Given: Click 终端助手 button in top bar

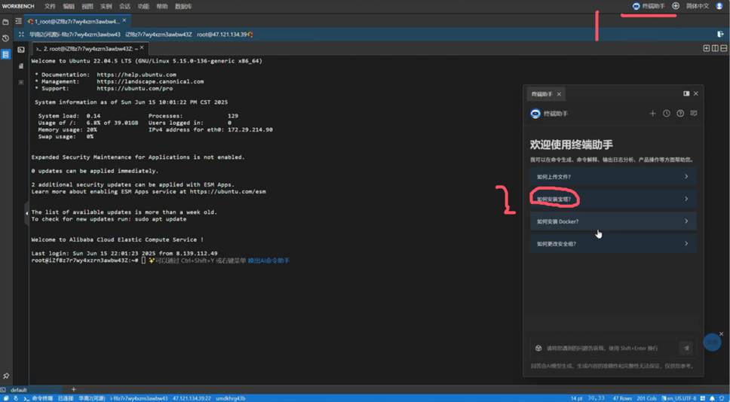Looking at the screenshot, I should tap(649, 6).
